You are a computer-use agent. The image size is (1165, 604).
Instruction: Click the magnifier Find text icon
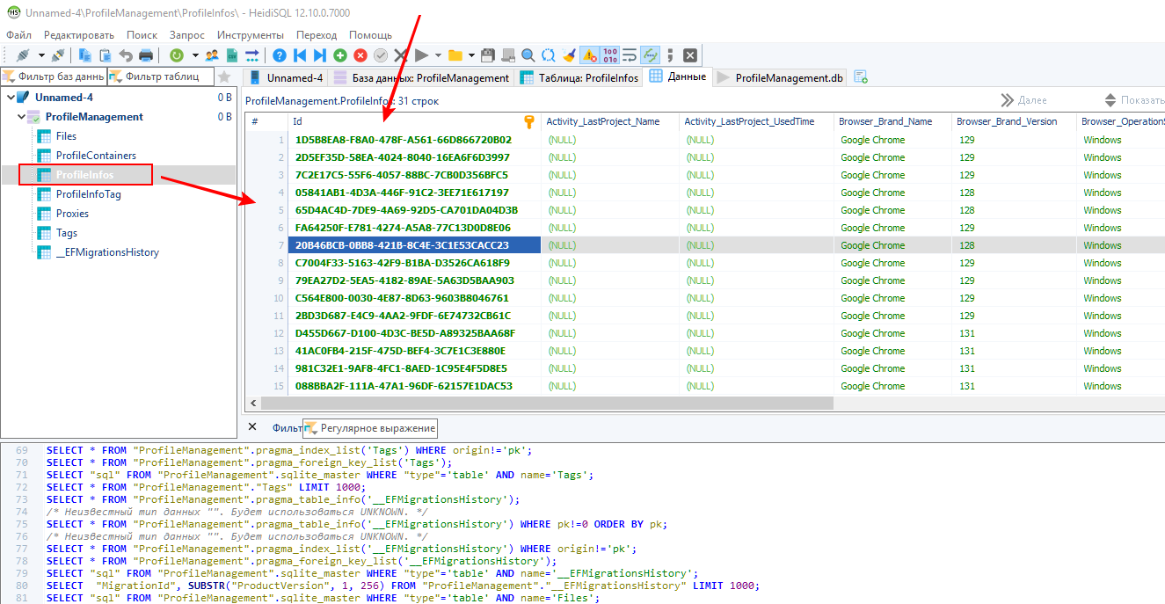[528, 55]
